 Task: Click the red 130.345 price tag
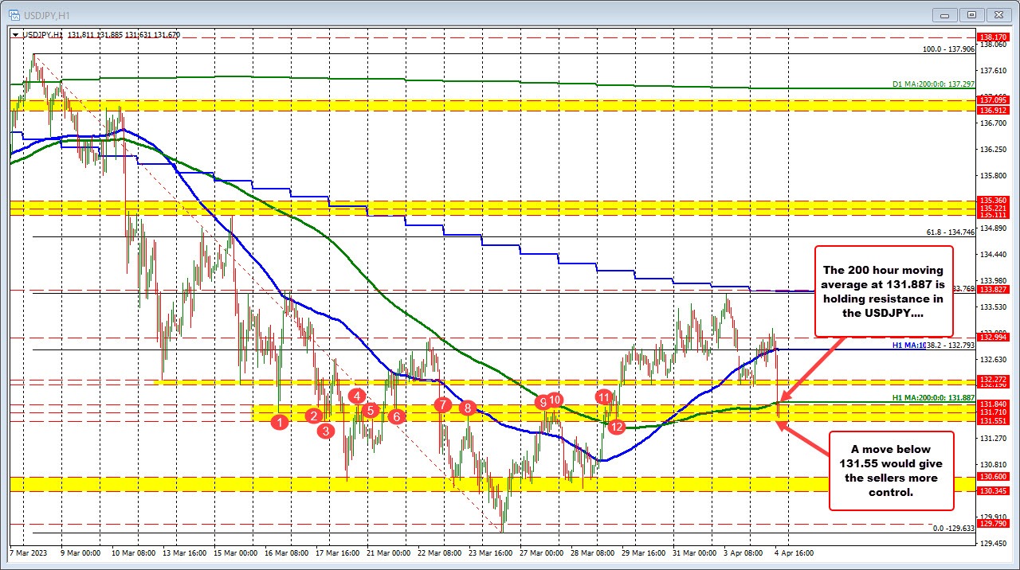(x=994, y=490)
